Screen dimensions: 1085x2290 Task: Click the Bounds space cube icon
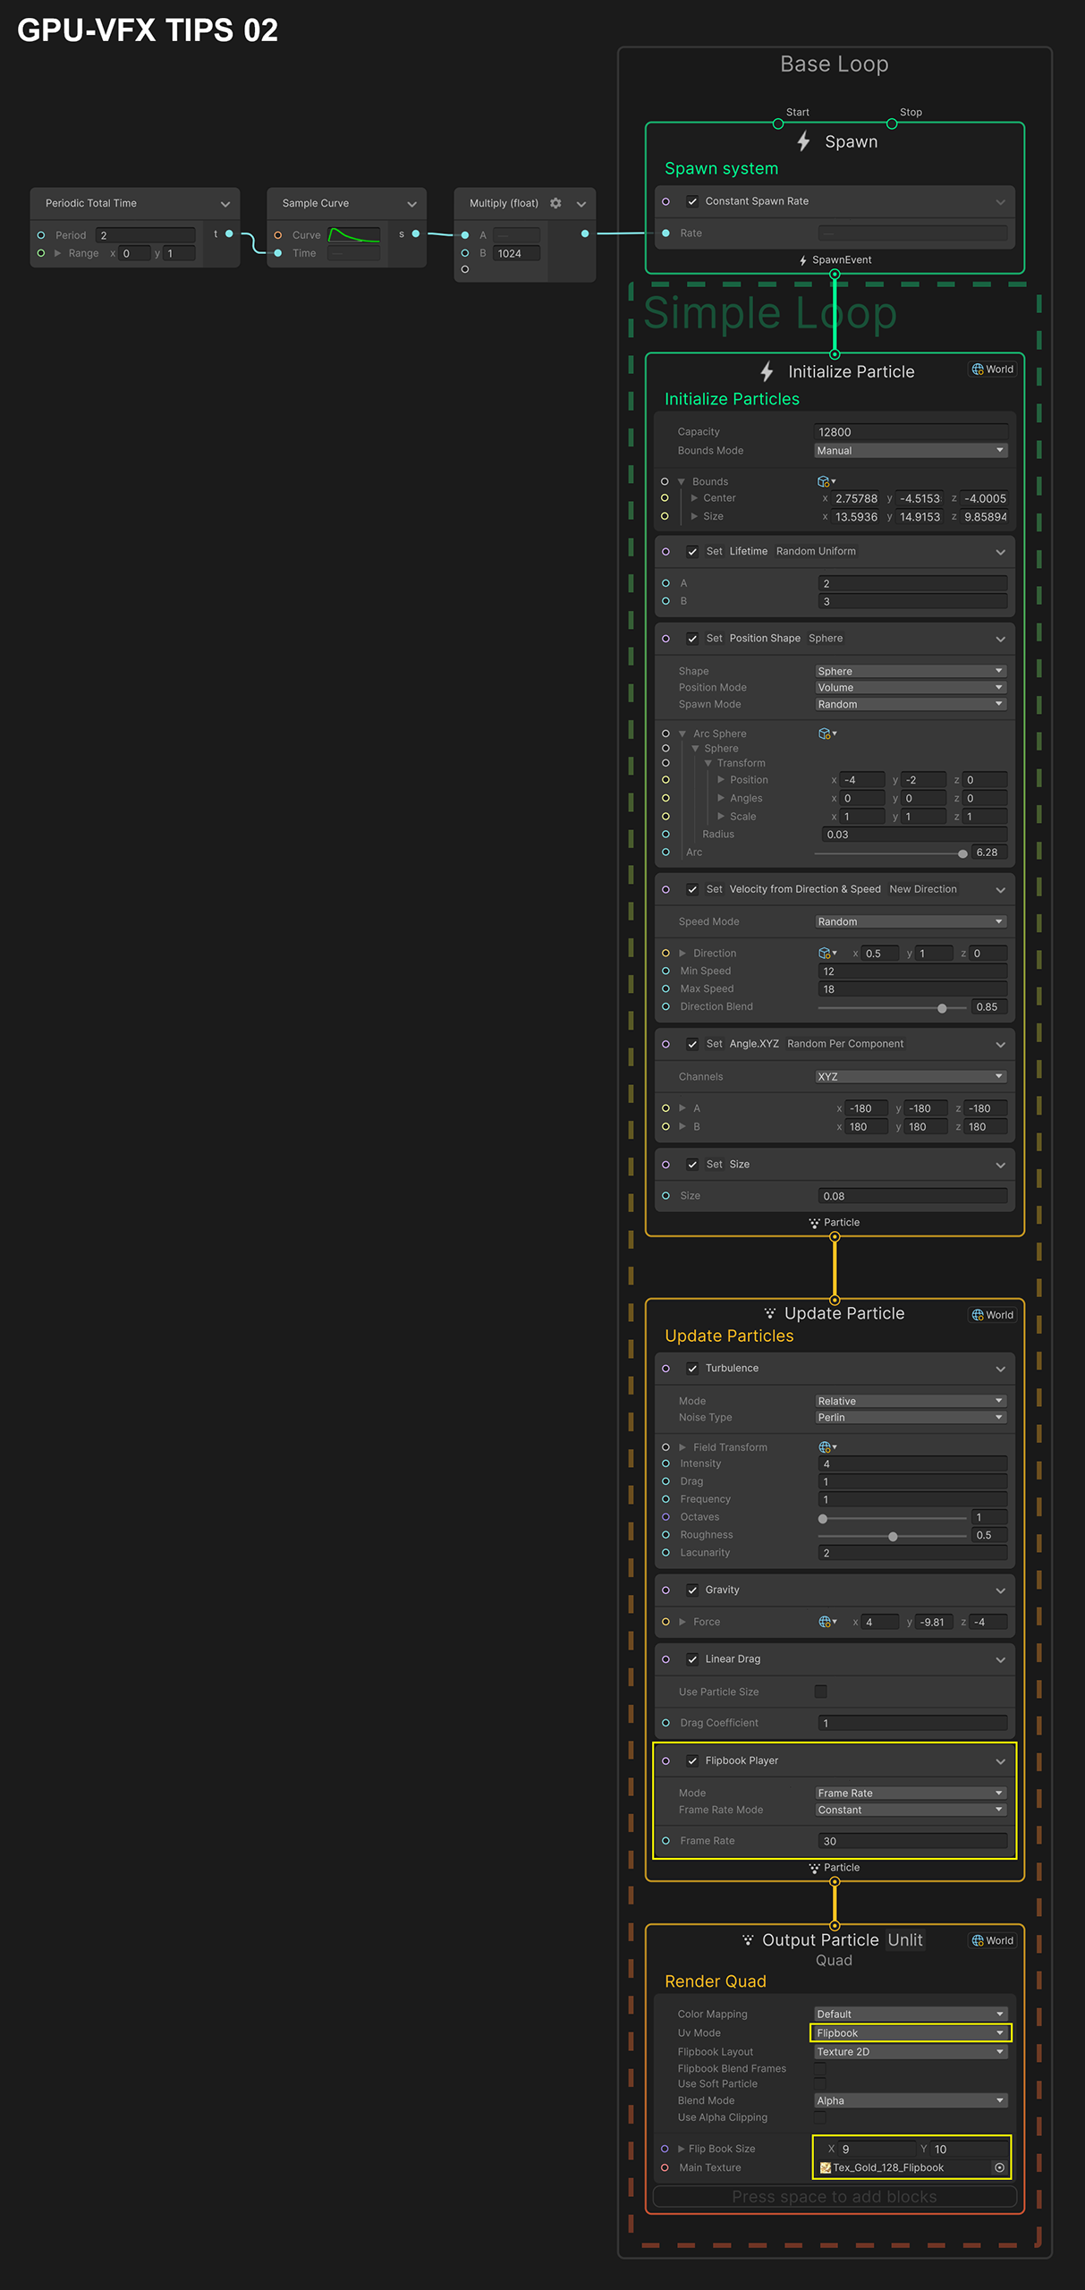point(824,481)
